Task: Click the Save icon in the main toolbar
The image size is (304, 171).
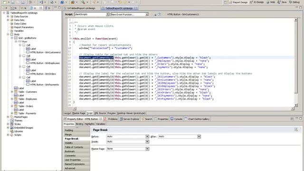Action: (13, 2)
